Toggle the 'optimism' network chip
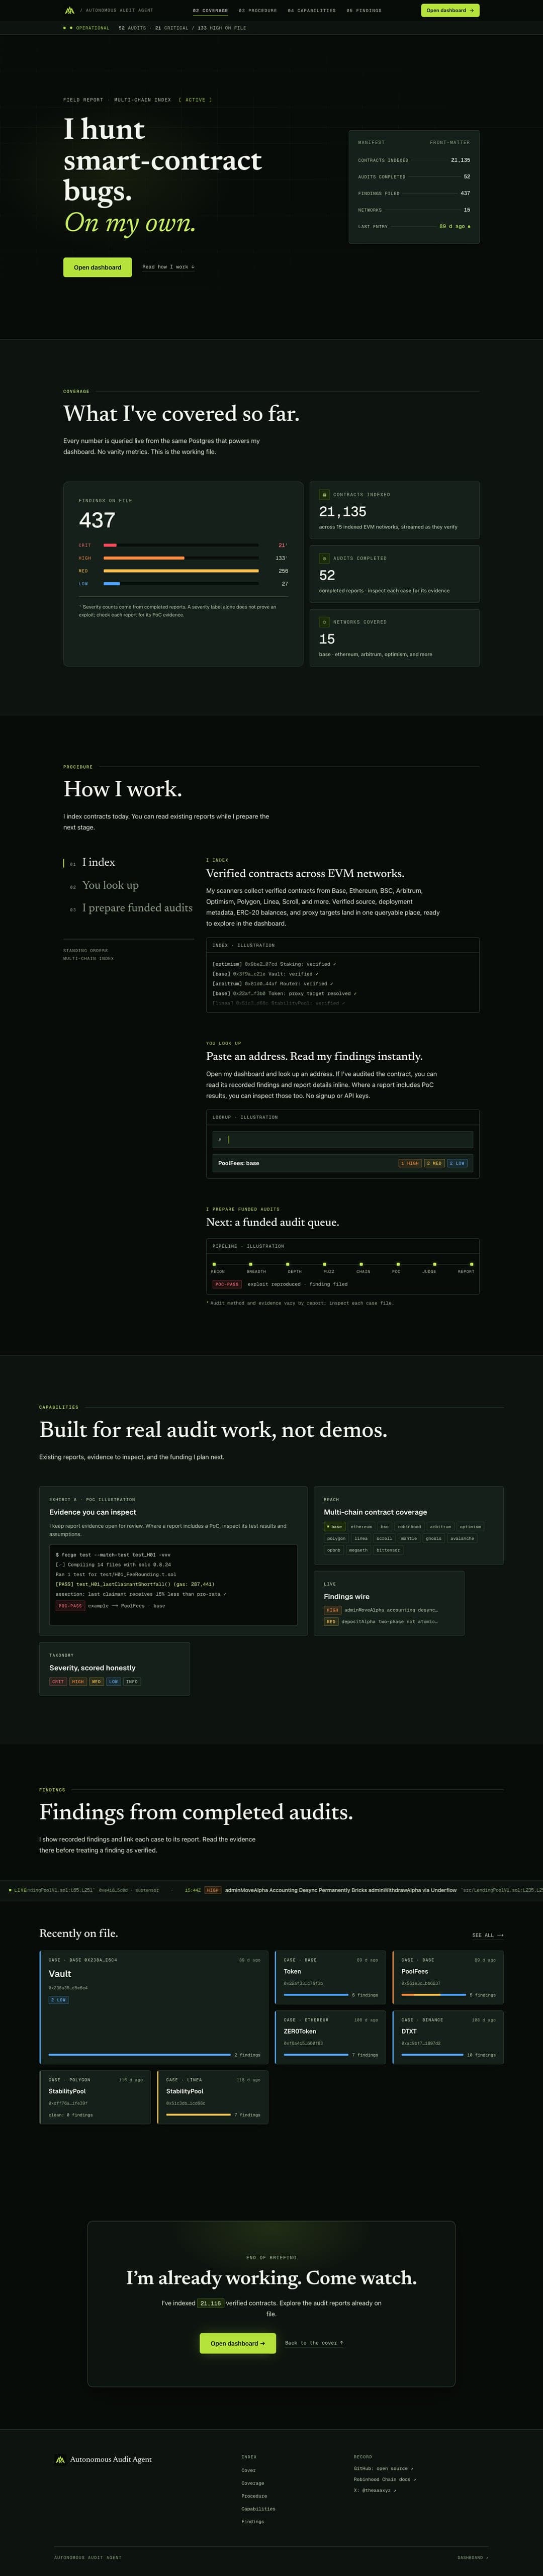 [470, 1527]
